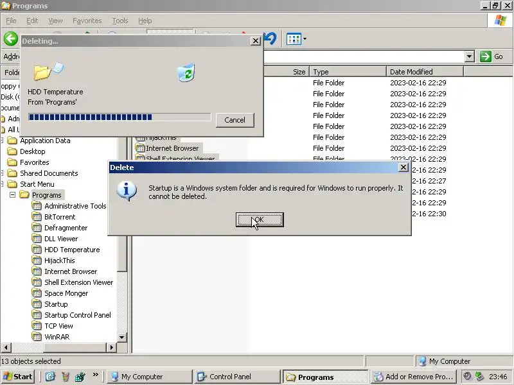Open the address bar dropdown arrow

470,56
